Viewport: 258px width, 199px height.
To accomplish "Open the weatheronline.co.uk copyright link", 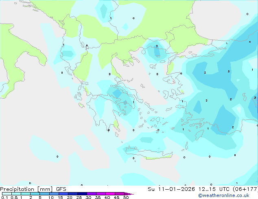I will (x=224, y=195).
